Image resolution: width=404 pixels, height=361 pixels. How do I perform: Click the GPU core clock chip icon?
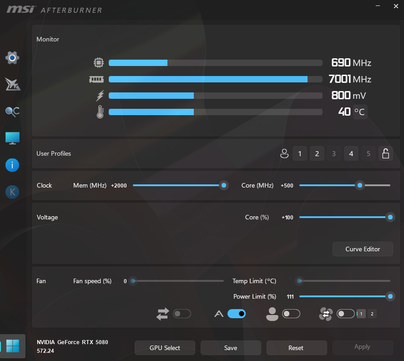99,63
